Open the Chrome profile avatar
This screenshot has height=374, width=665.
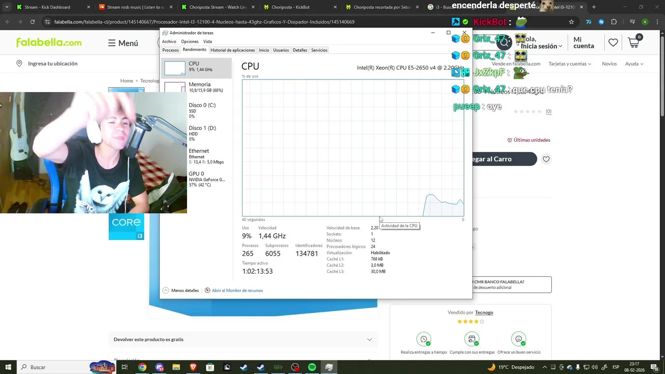pos(645,22)
